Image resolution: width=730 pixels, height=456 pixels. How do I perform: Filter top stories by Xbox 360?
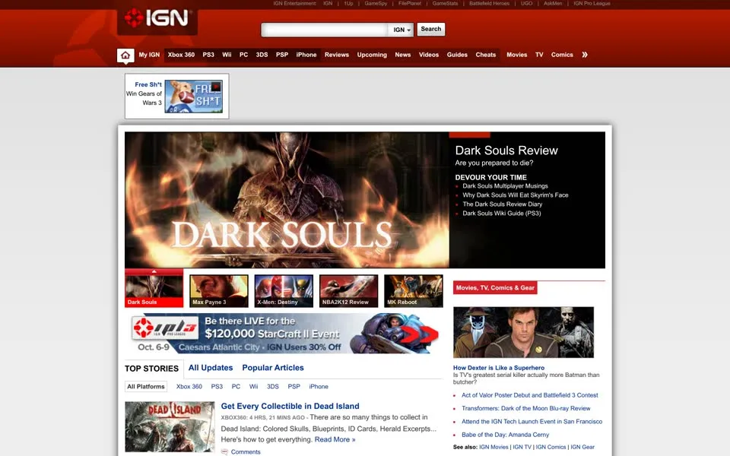coord(189,387)
